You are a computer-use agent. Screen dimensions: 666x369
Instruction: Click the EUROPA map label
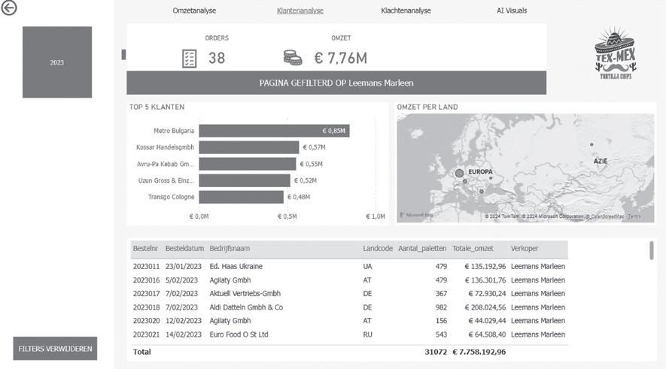pos(480,172)
